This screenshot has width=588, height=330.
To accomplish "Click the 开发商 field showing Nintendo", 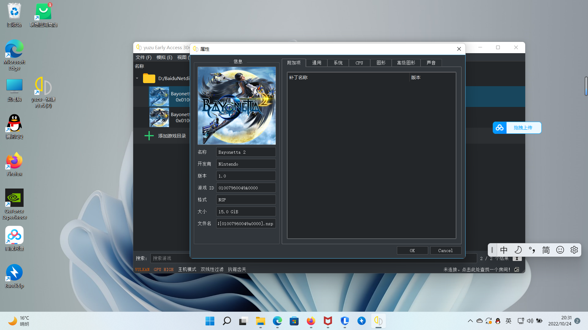I will pos(246,164).
